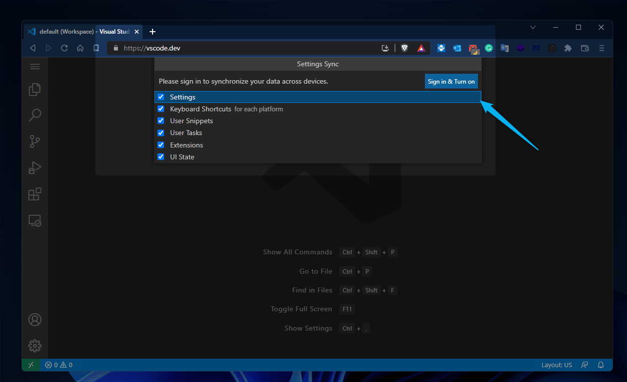The image size is (627, 382).
Task: Open the tab search dropdown arrow
Action: pos(533,27)
